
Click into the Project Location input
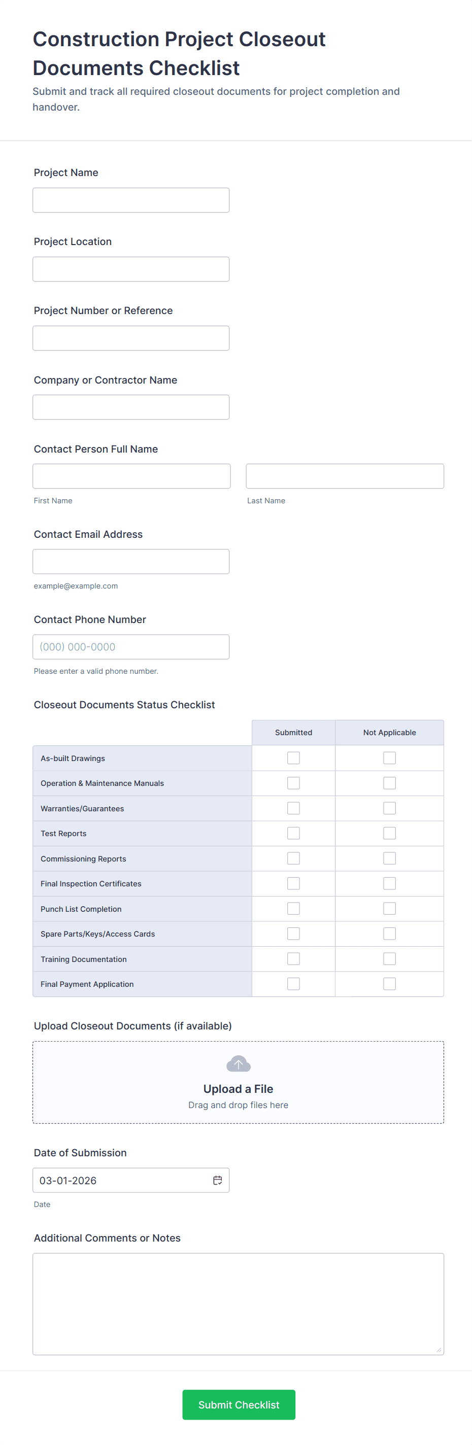pyautogui.click(x=131, y=269)
